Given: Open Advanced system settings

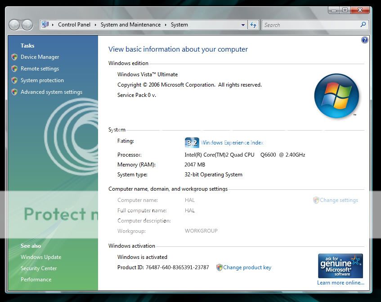Looking at the screenshot, I should (52, 92).
